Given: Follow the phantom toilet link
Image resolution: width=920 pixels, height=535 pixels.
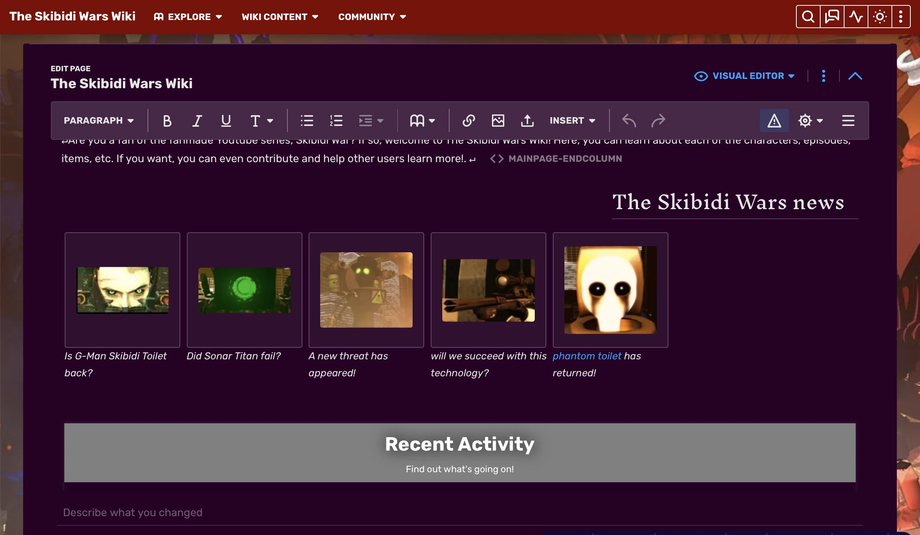Looking at the screenshot, I should click(x=587, y=356).
